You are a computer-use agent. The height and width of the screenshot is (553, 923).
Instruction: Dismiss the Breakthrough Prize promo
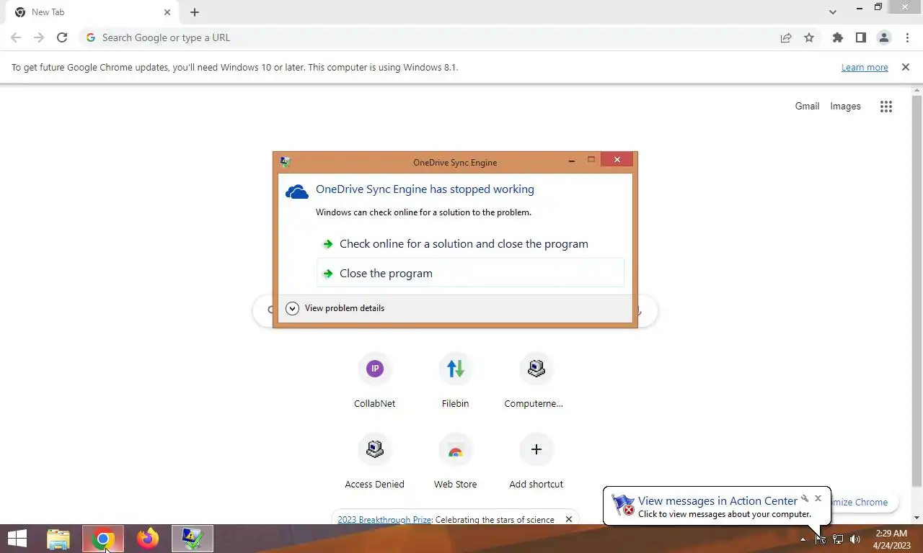(x=568, y=519)
